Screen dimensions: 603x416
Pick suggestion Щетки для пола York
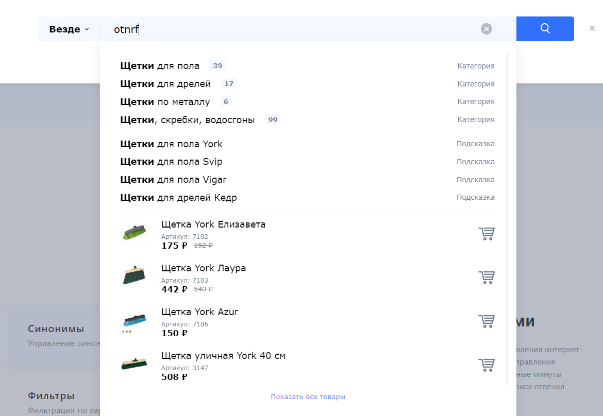coord(171,144)
